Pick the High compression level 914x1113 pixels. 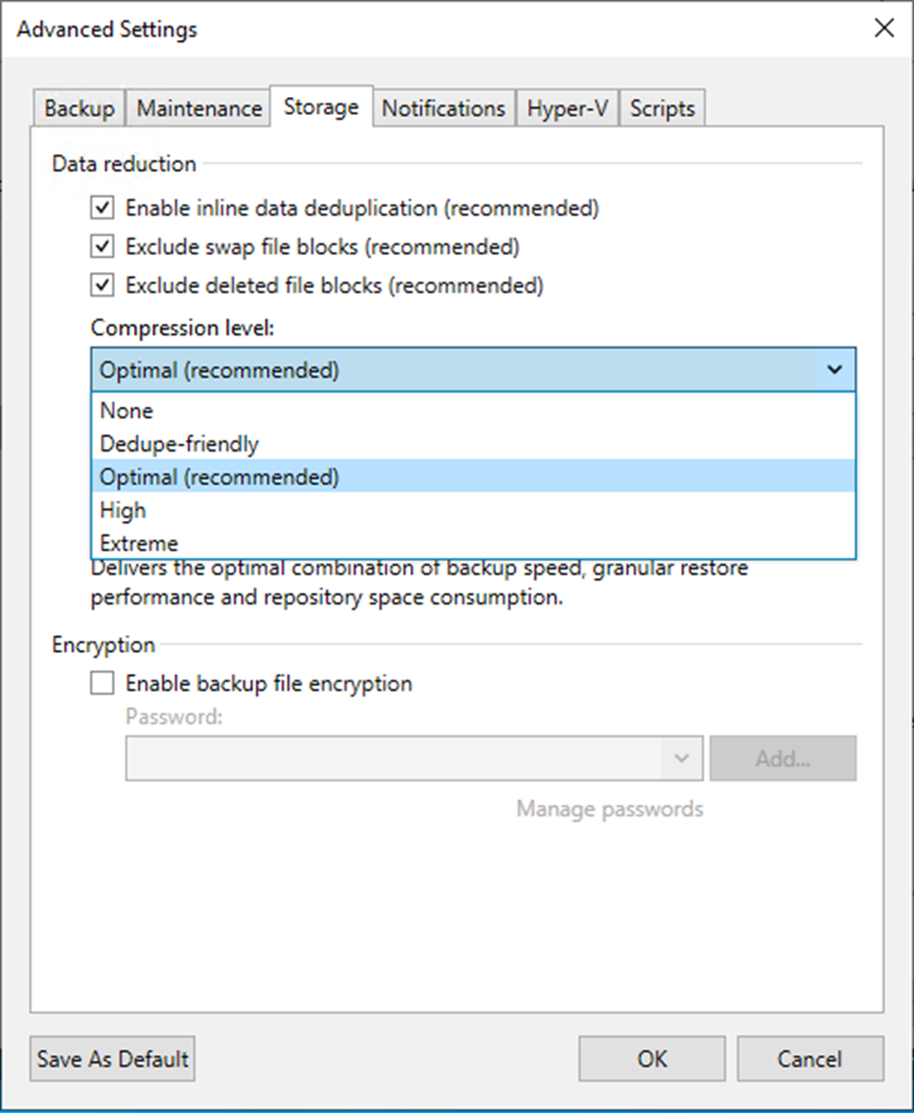[123, 510]
